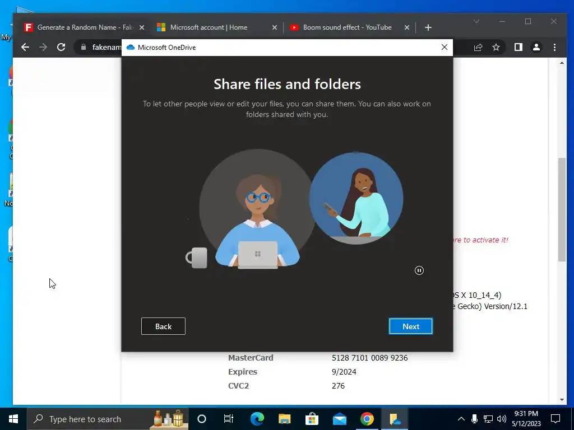Click the microphone tray icon

pos(474,419)
